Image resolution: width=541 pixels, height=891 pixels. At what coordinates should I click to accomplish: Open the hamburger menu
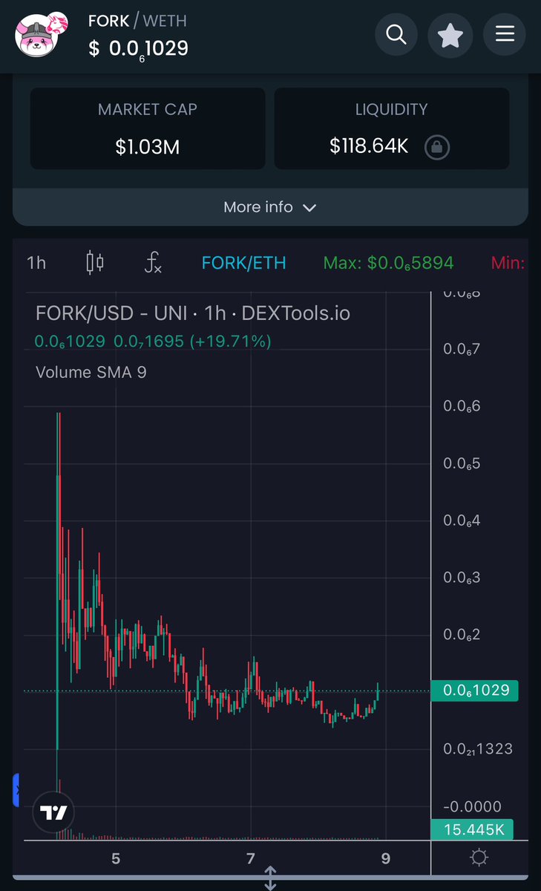point(505,34)
